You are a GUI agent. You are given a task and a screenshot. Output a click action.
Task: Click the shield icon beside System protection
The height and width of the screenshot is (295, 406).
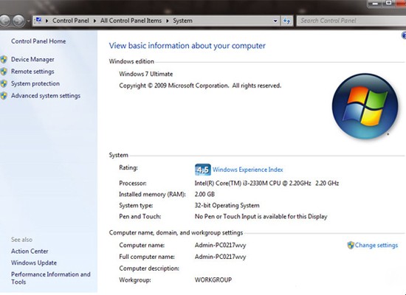4,83
